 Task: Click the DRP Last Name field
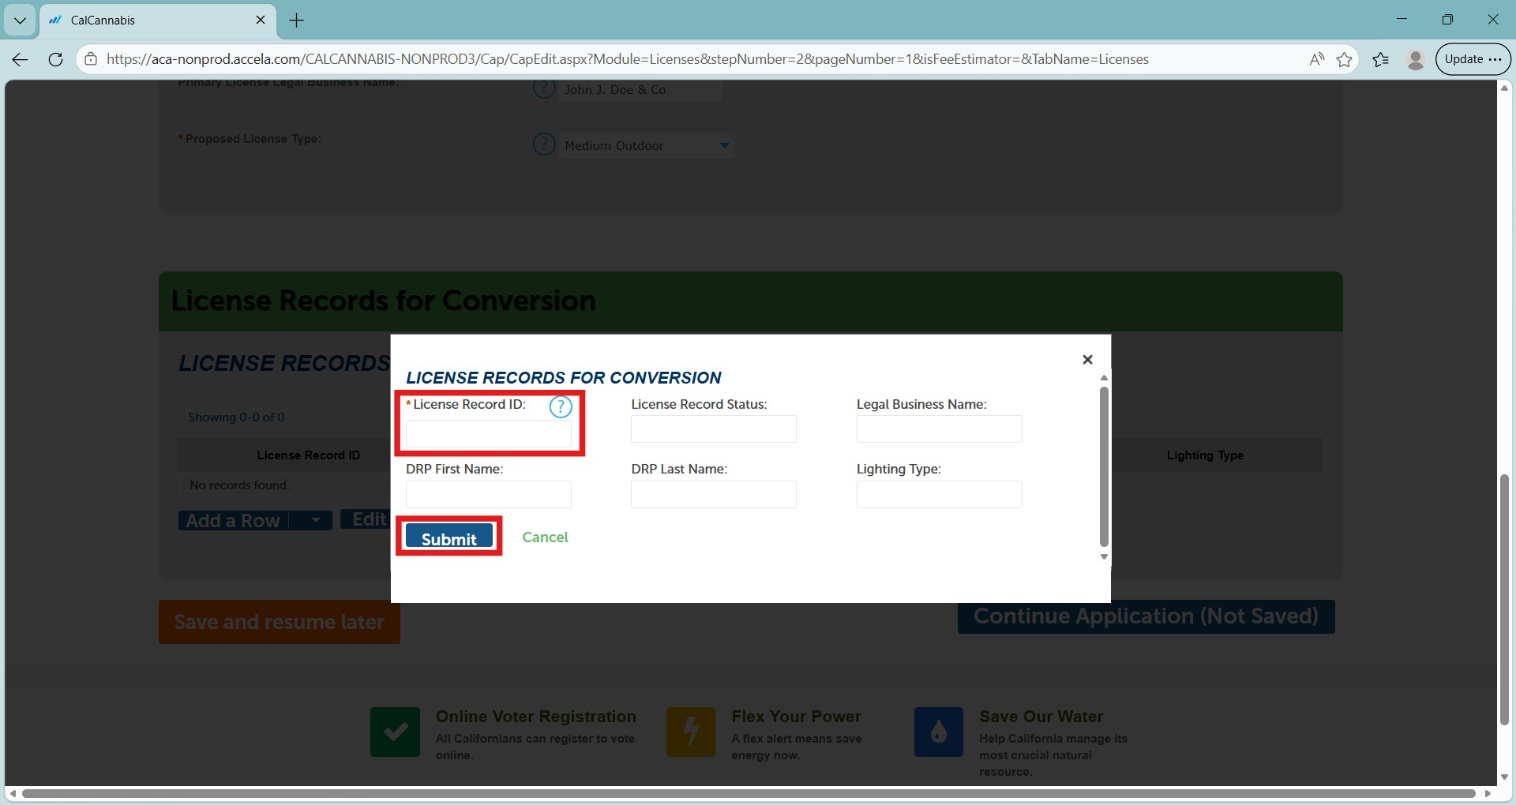(x=713, y=494)
